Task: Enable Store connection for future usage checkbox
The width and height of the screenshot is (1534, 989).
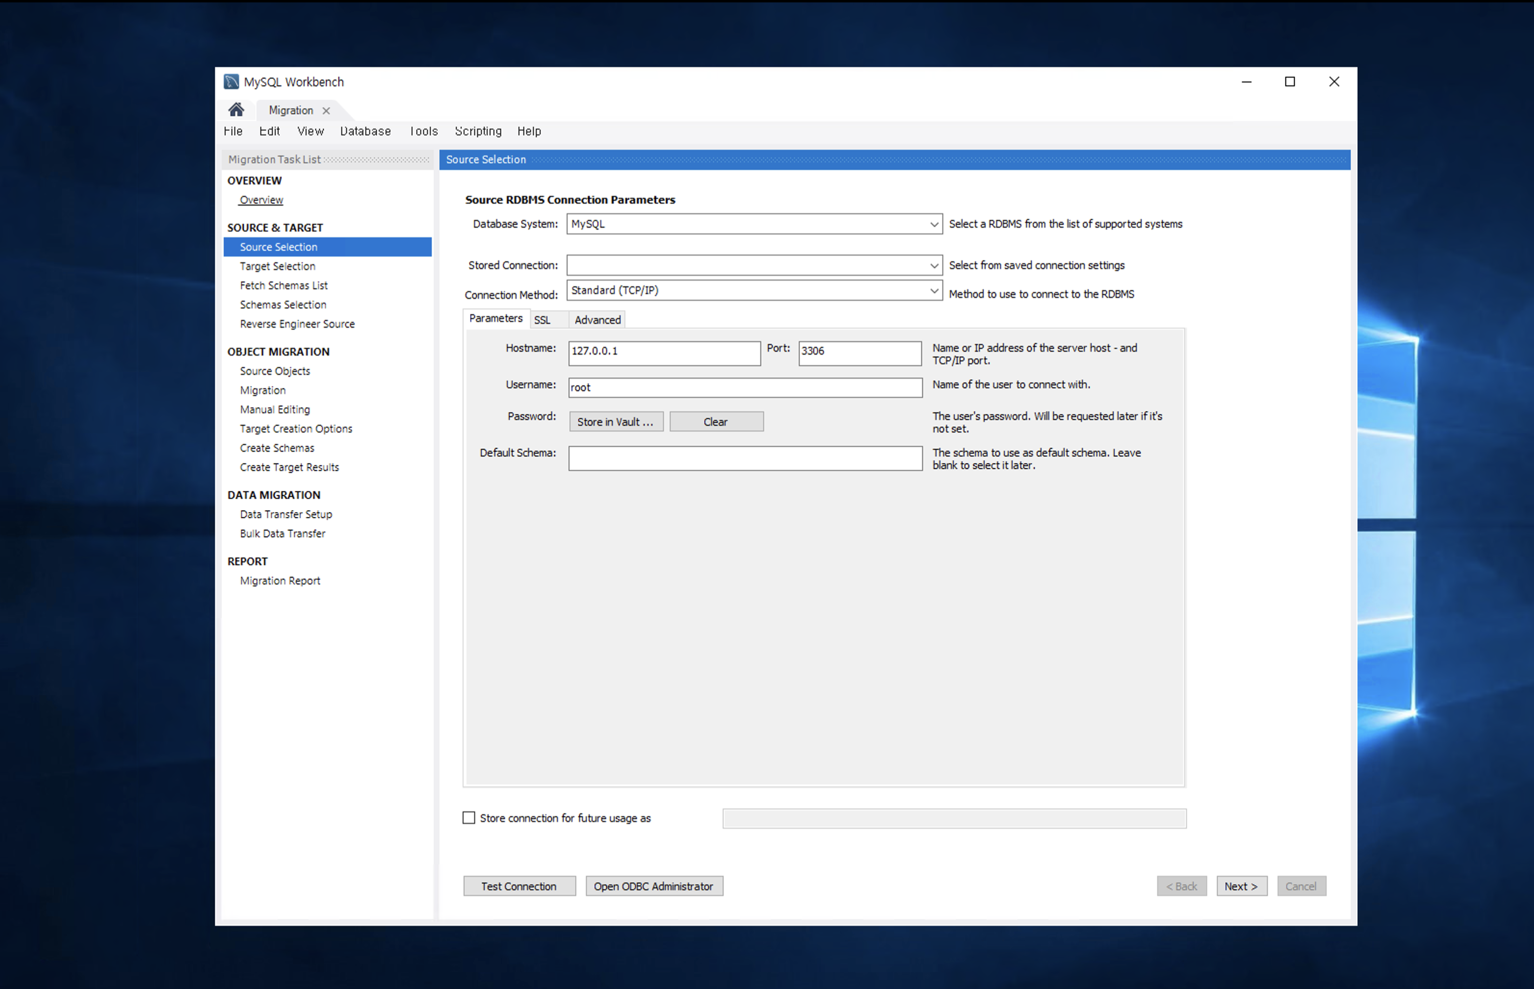Action: click(x=469, y=818)
